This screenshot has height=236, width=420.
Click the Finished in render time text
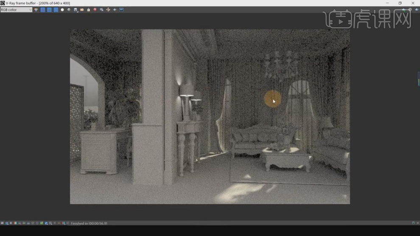coord(89,223)
